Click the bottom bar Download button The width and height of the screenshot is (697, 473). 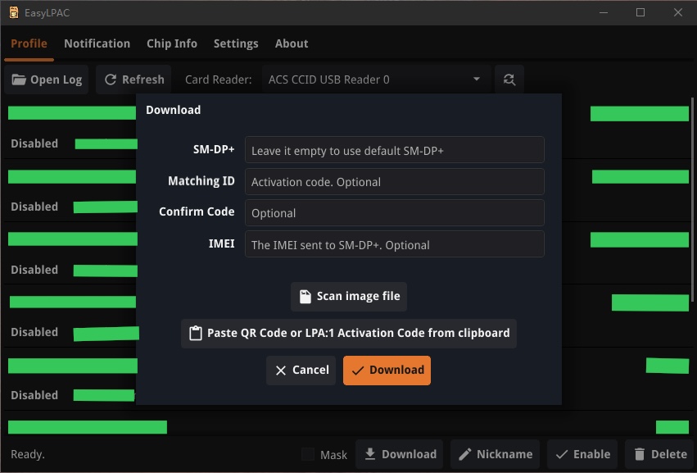(399, 454)
